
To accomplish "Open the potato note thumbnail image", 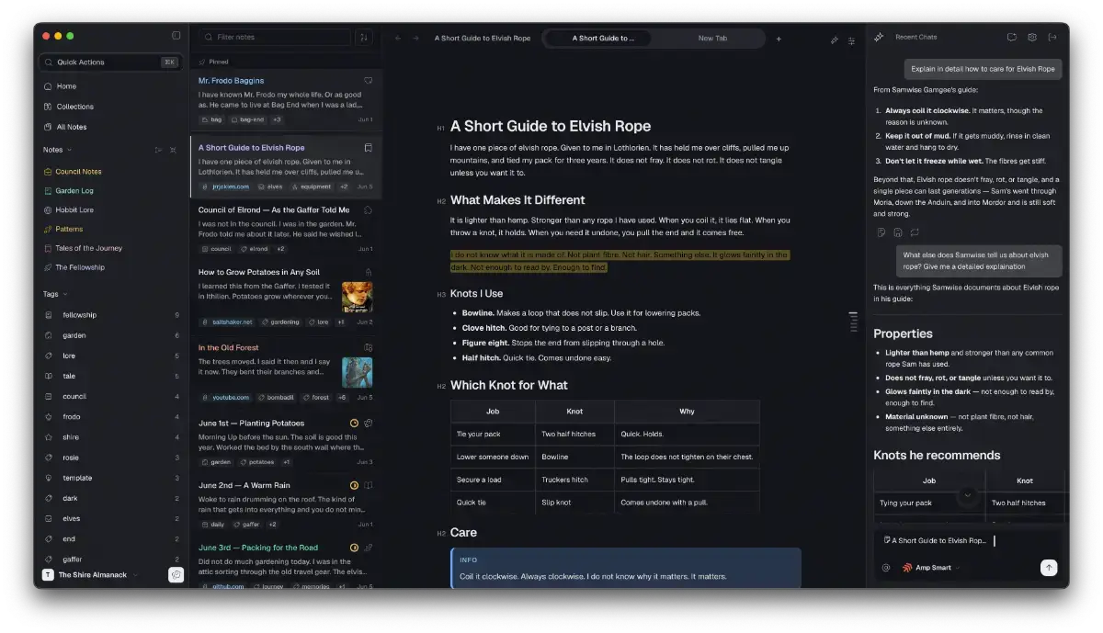I will (358, 298).
